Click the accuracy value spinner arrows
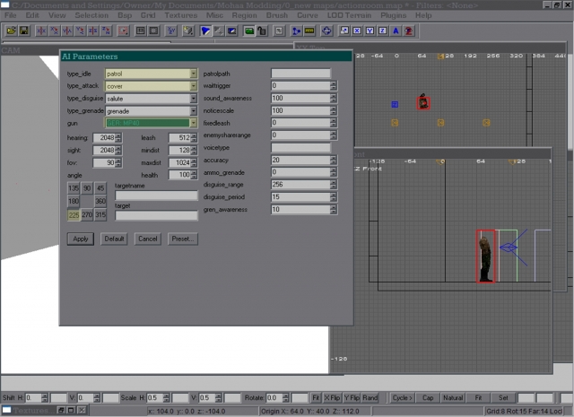Screen dimensions: 574x417 click(333, 160)
